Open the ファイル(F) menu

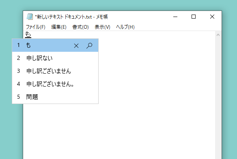(36, 27)
